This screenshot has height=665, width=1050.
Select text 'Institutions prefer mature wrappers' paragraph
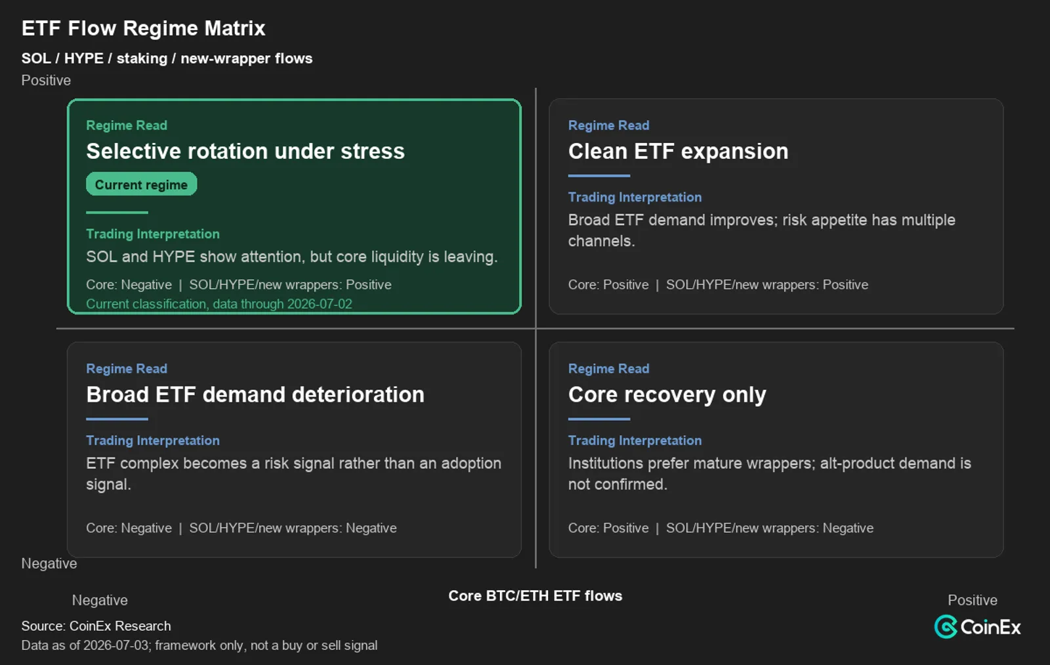(x=769, y=474)
